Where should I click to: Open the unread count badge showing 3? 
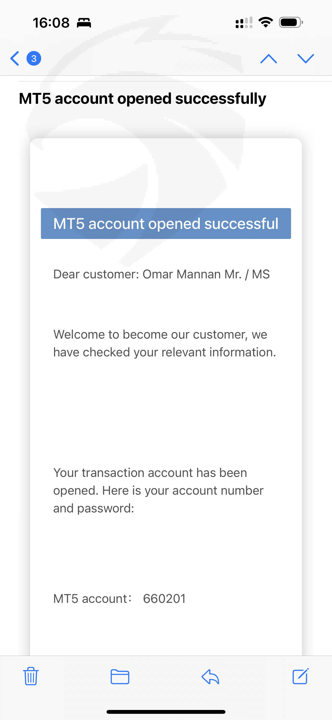[34, 58]
